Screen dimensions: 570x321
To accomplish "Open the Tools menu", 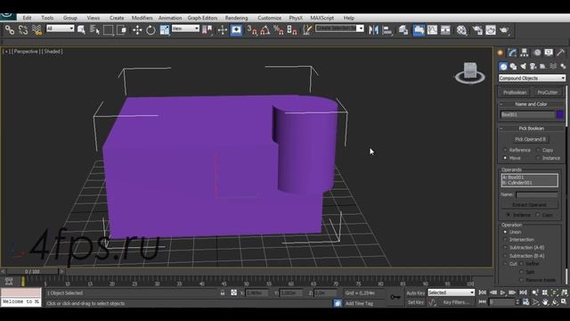I will 47,18.
